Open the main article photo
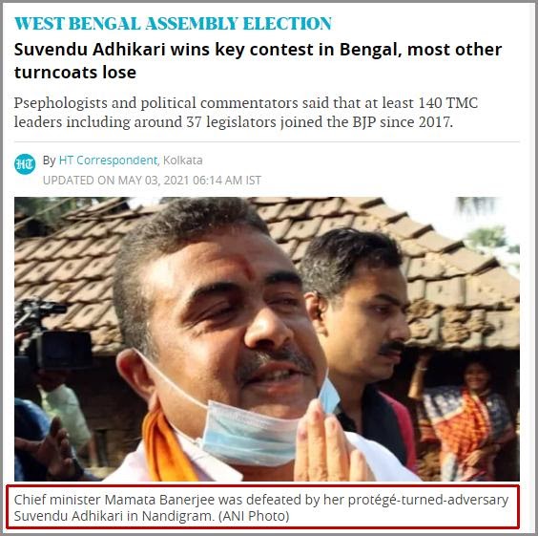The image size is (538, 536). pos(266,339)
